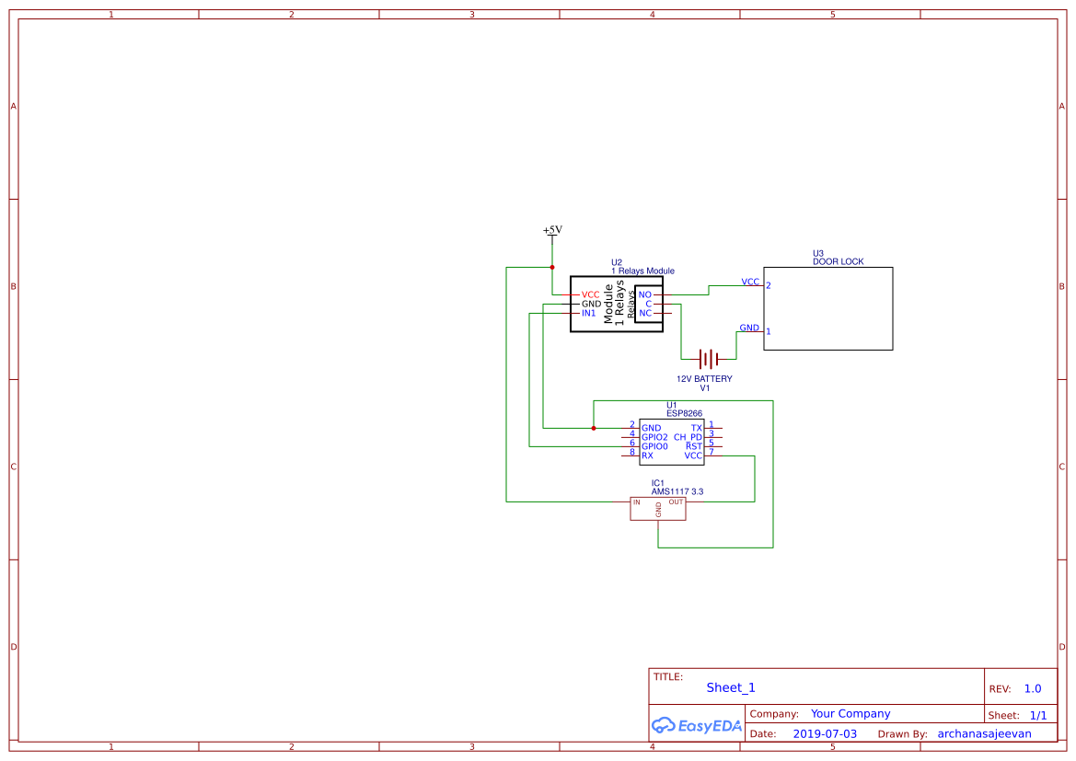This screenshot has height=761, width=1076.
Task: Select the AMS1117 3.3 regulator IC1
Action: click(x=657, y=509)
